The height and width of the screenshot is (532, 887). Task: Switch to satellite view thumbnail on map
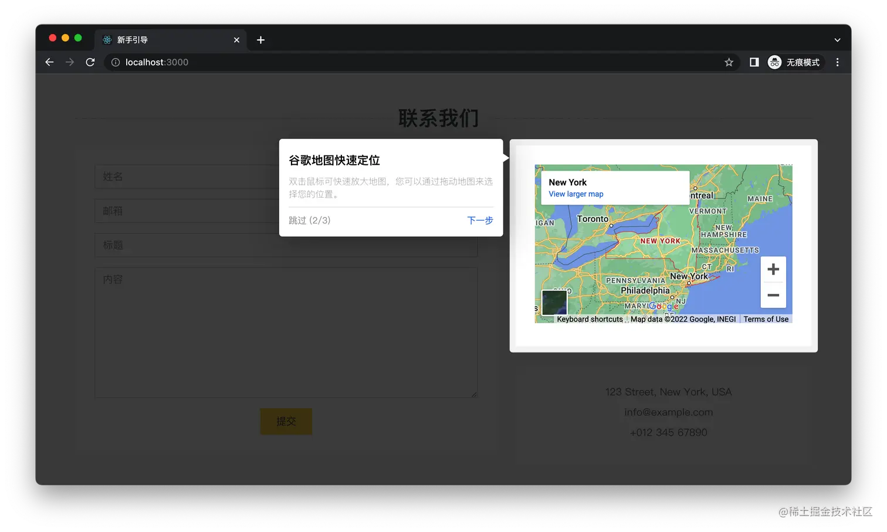pyautogui.click(x=554, y=303)
